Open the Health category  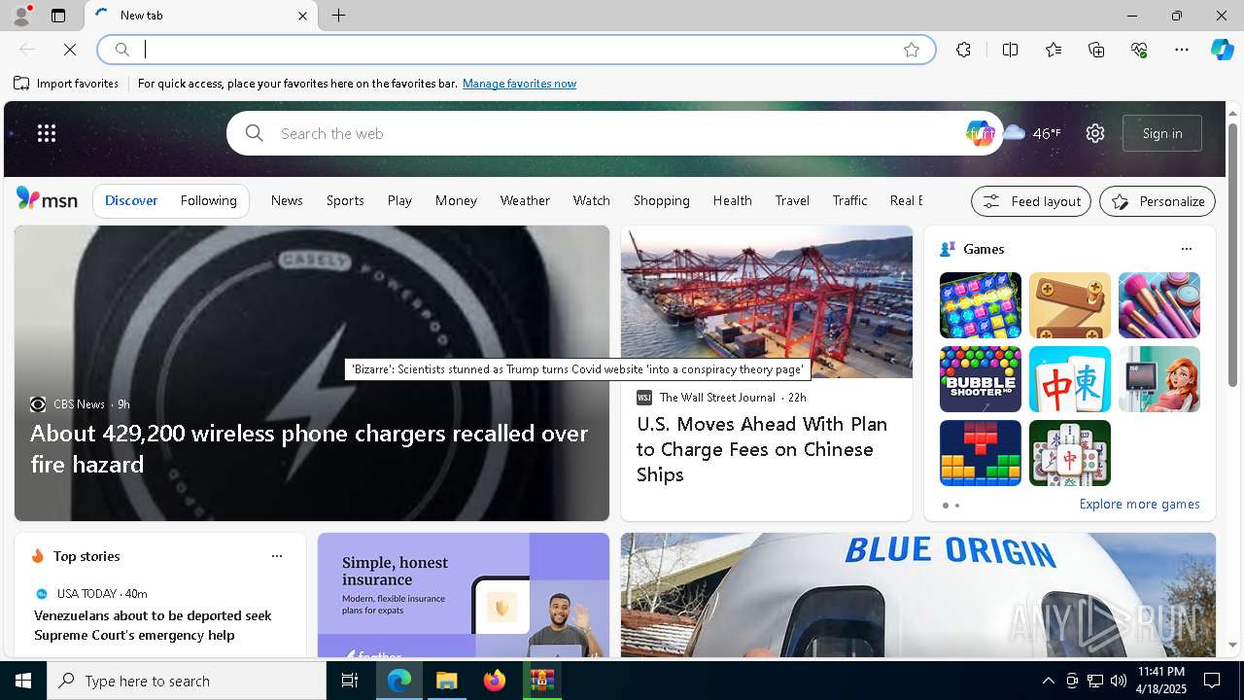(733, 200)
